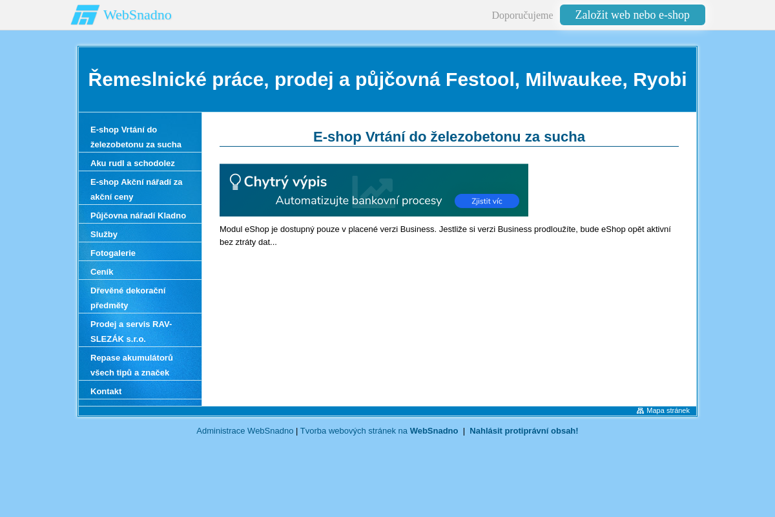The image size is (775, 517).
Task: Go to Půjčovna nářadí Kladno
Action: (140, 215)
